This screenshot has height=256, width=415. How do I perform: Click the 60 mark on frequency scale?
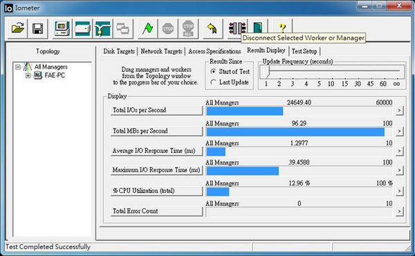383,84
